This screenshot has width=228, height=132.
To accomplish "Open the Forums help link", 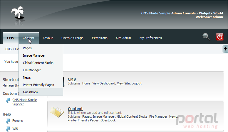I will [18, 121].
